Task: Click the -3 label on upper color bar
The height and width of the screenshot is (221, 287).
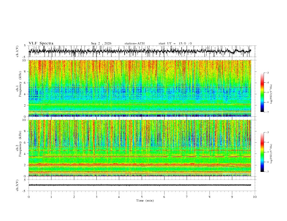Action: point(267,73)
